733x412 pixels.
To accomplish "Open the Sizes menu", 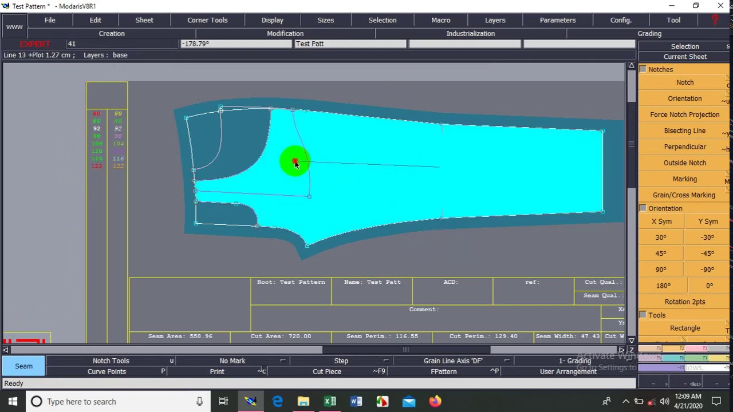I will pyautogui.click(x=326, y=20).
